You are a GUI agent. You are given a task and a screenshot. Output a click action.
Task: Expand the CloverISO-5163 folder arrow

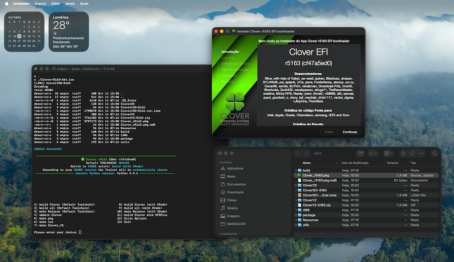[296, 190]
